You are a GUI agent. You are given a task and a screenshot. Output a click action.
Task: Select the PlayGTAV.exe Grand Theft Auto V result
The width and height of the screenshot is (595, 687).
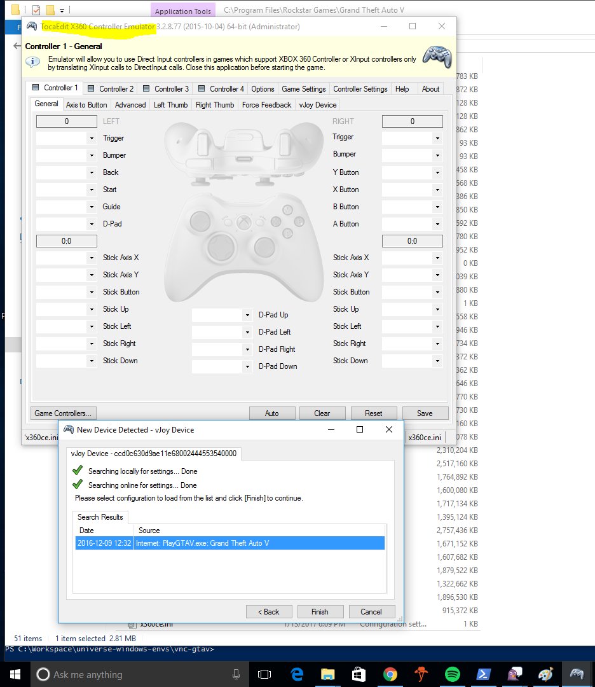230,543
